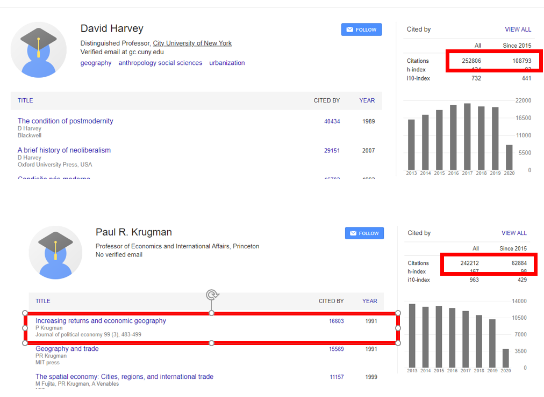Click the 2020 bar in Harvey's chart

tap(509, 157)
